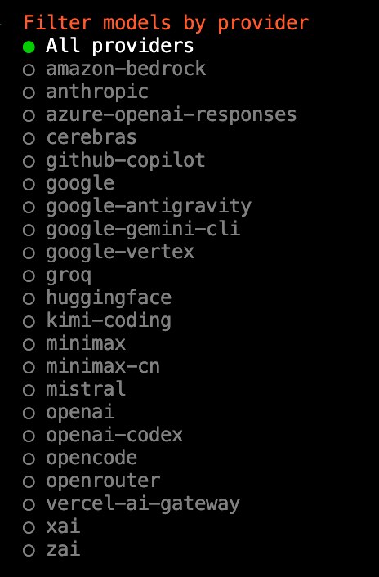Select the anthropic provider
Viewport: 379px width, 577px height.
pyautogui.click(x=85, y=92)
